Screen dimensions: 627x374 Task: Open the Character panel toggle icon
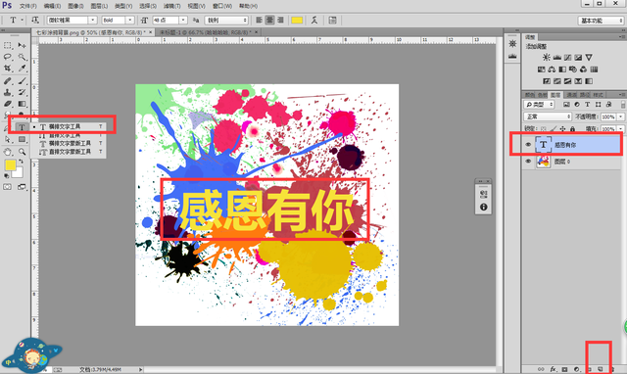(x=332, y=20)
